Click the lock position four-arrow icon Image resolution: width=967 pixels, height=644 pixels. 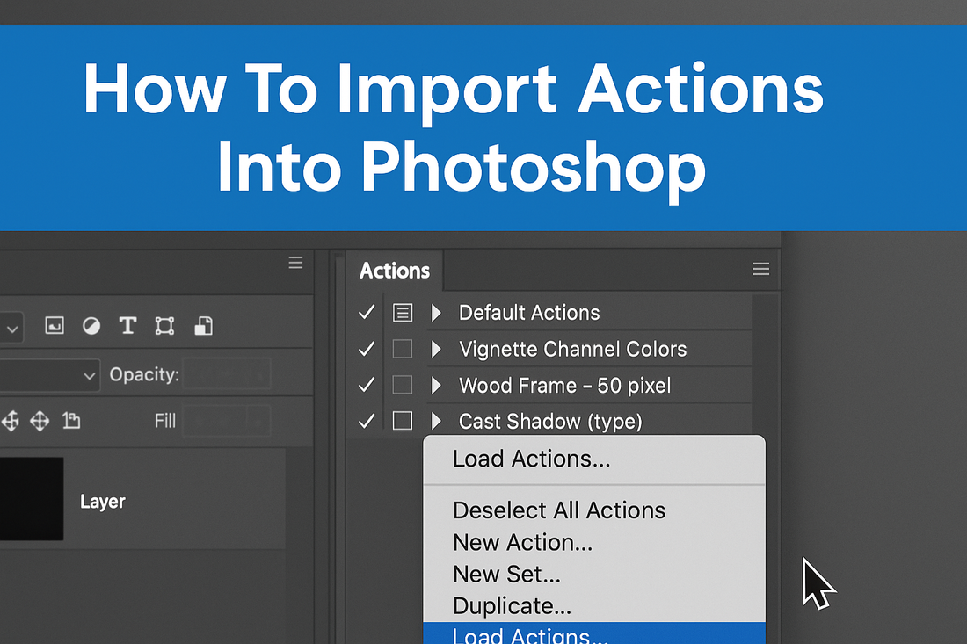[40, 421]
